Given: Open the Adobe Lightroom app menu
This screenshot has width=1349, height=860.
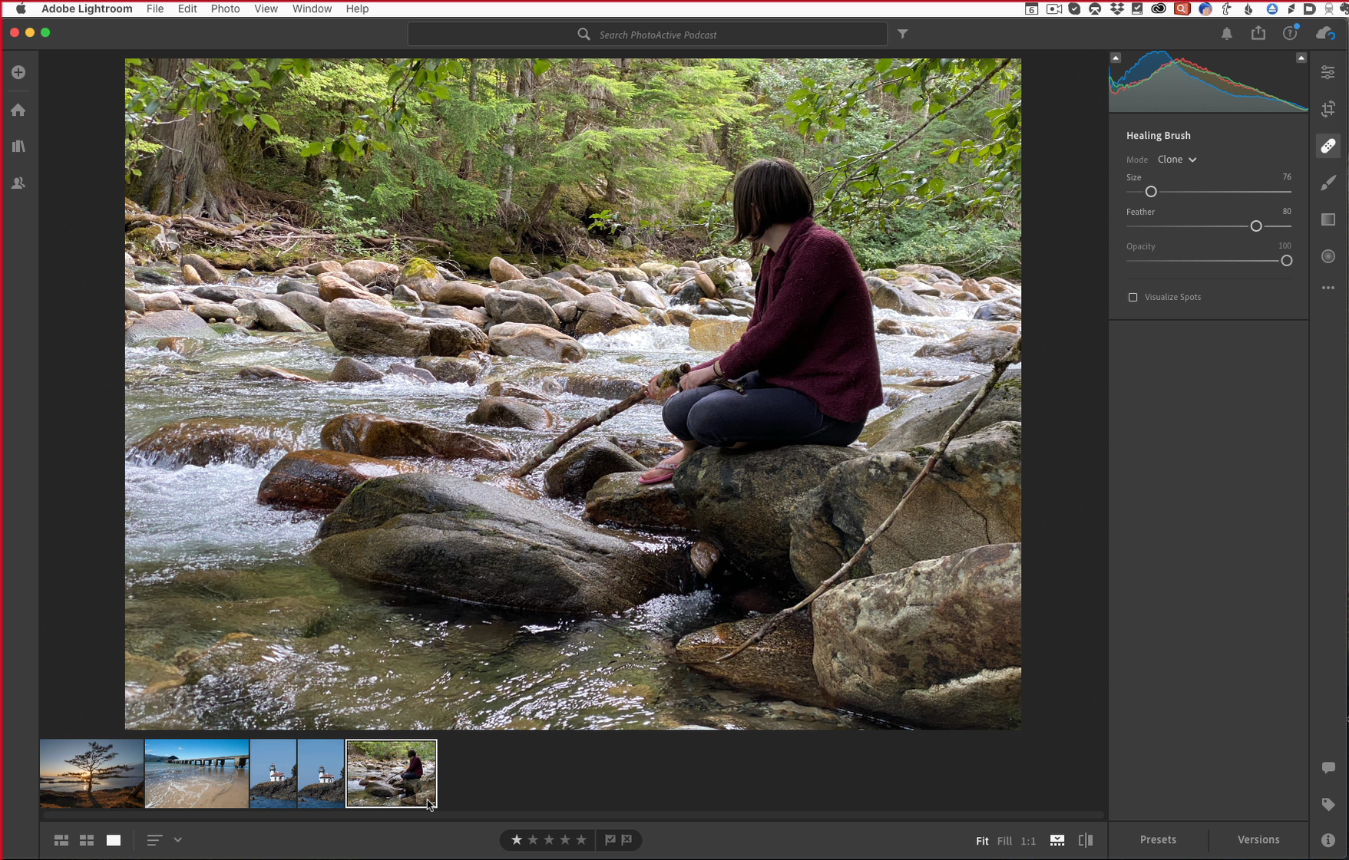Looking at the screenshot, I should 87,8.
